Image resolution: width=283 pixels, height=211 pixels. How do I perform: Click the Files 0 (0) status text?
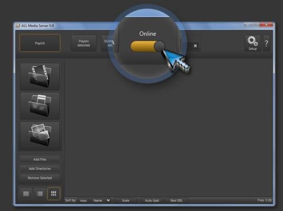265,200
